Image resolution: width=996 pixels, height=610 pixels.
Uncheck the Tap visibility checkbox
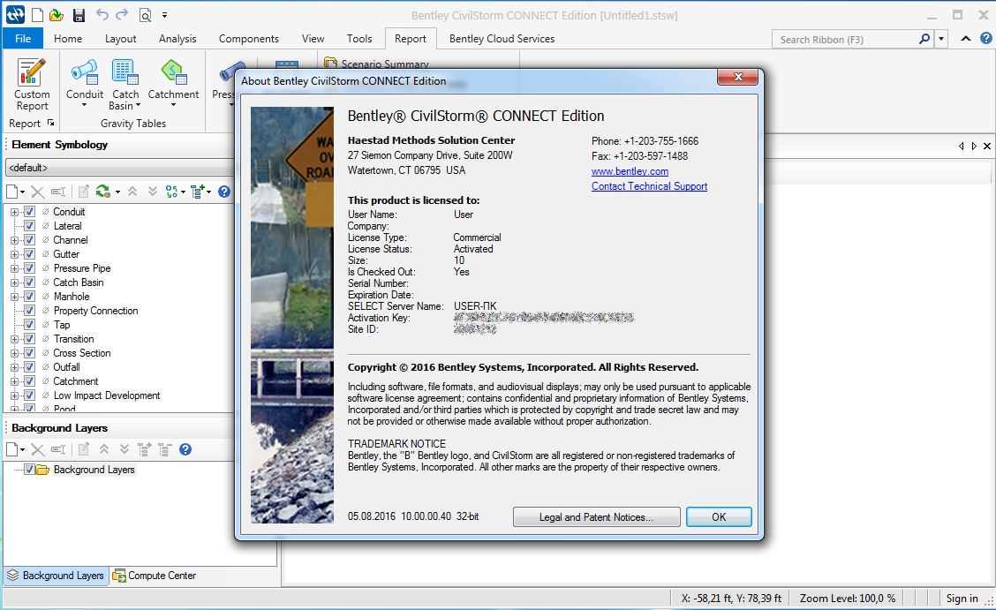pyautogui.click(x=29, y=324)
